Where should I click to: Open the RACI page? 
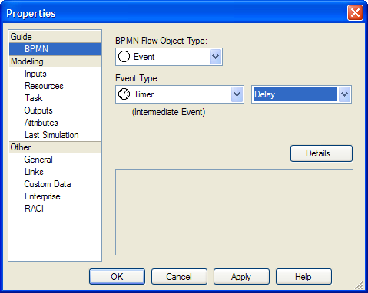pyautogui.click(x=34, y=209)
